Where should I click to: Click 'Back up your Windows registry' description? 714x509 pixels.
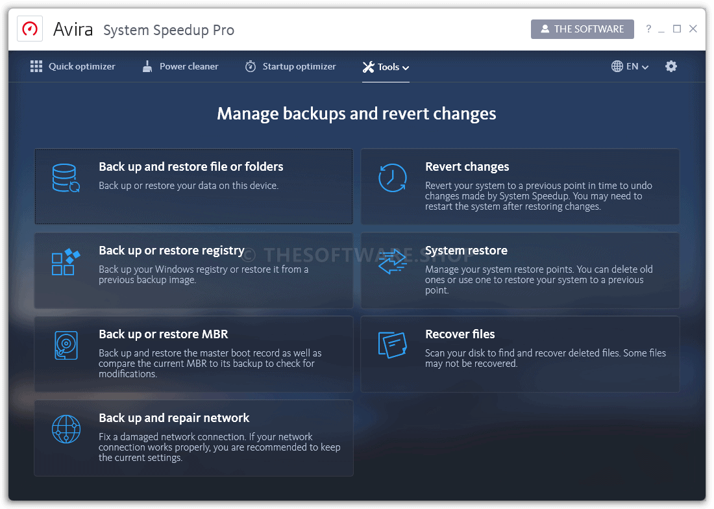pyautogui.click(x=204, y=275)
